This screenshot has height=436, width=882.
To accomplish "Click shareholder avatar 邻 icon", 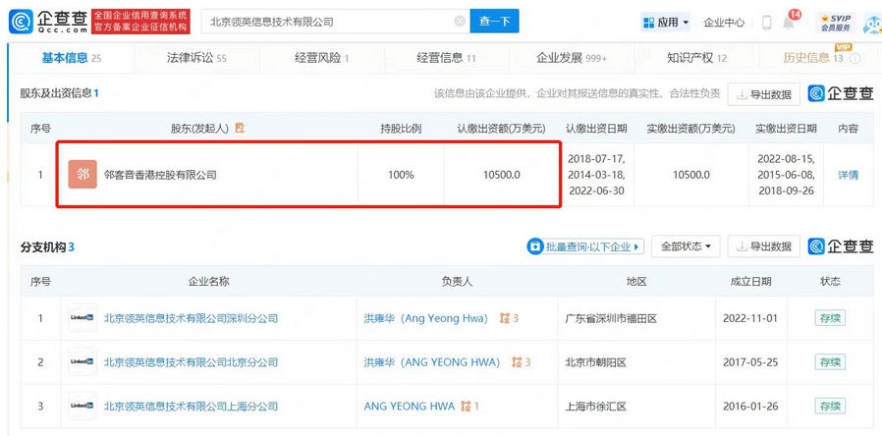I will tap(83, 175).
